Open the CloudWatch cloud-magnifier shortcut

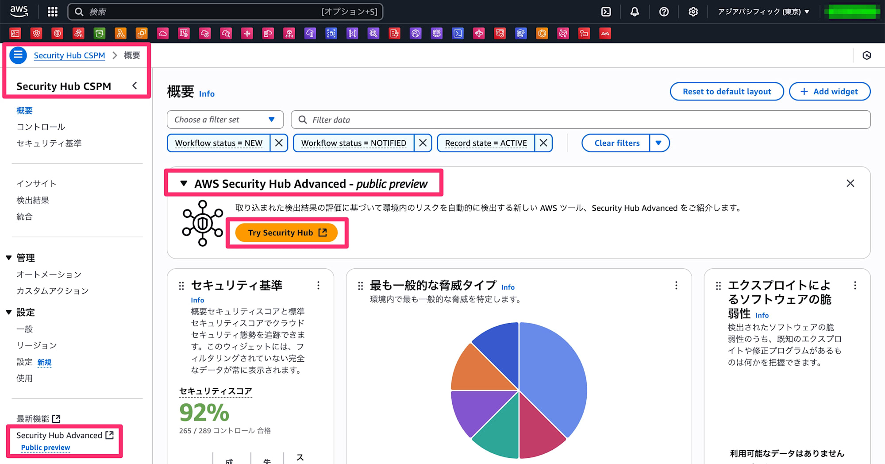click(226, 33)
